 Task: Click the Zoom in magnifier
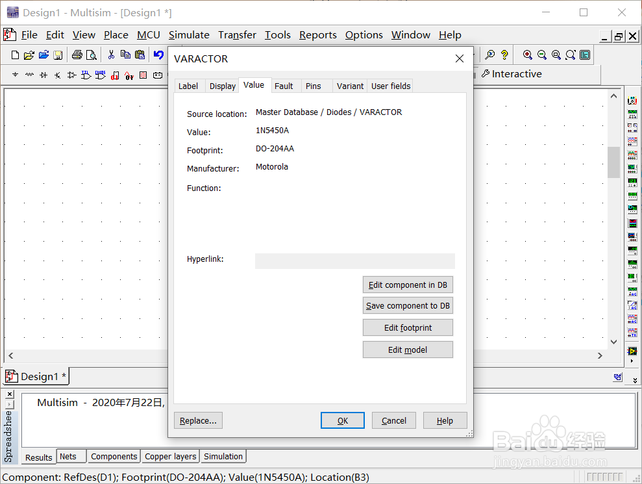tap(528, 55)
